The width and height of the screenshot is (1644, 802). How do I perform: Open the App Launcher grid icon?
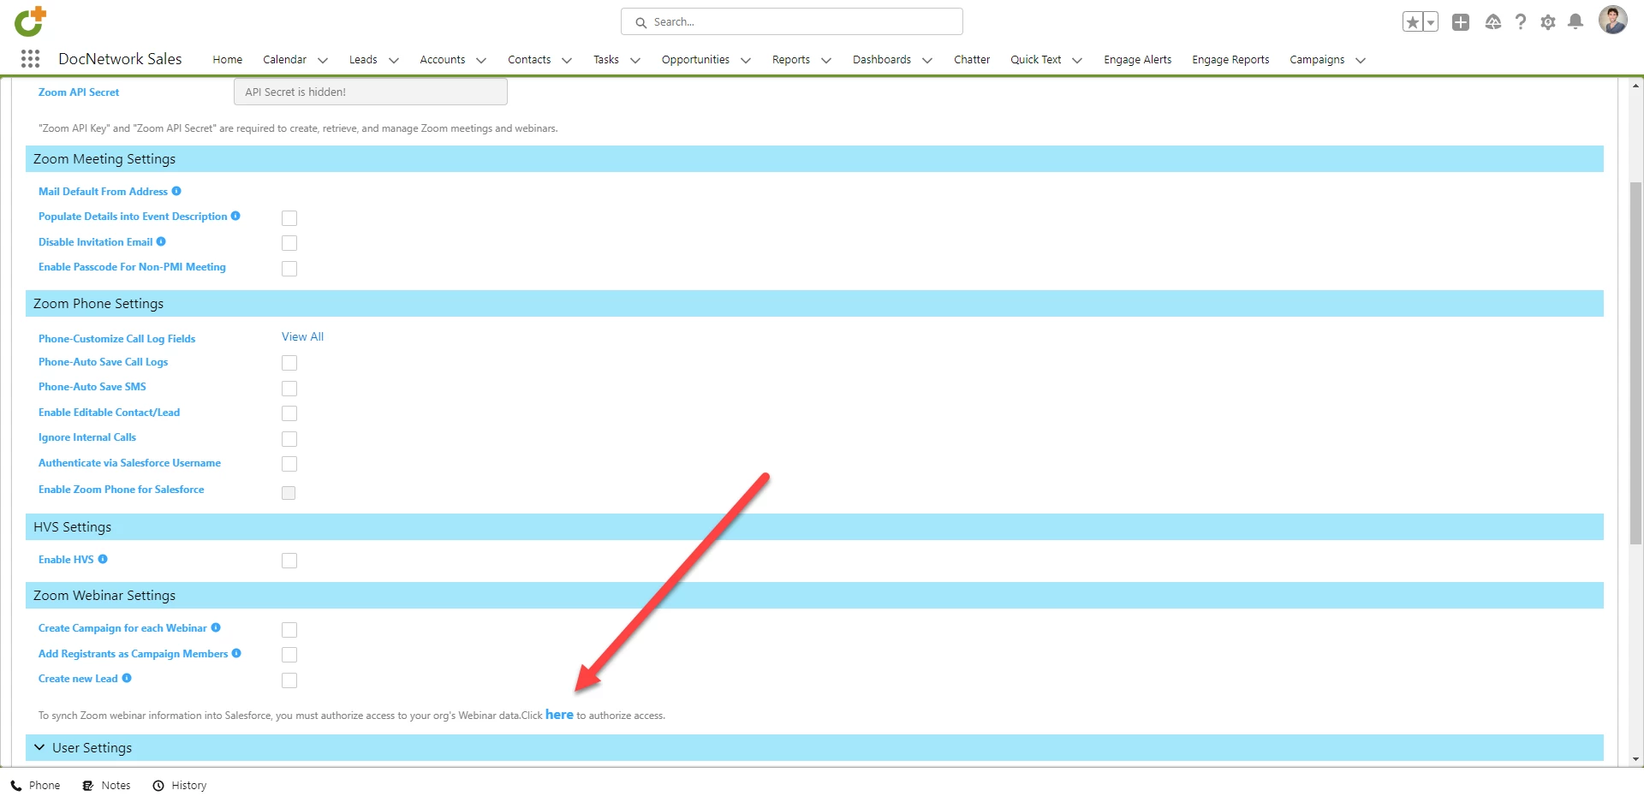pos(30,59)
